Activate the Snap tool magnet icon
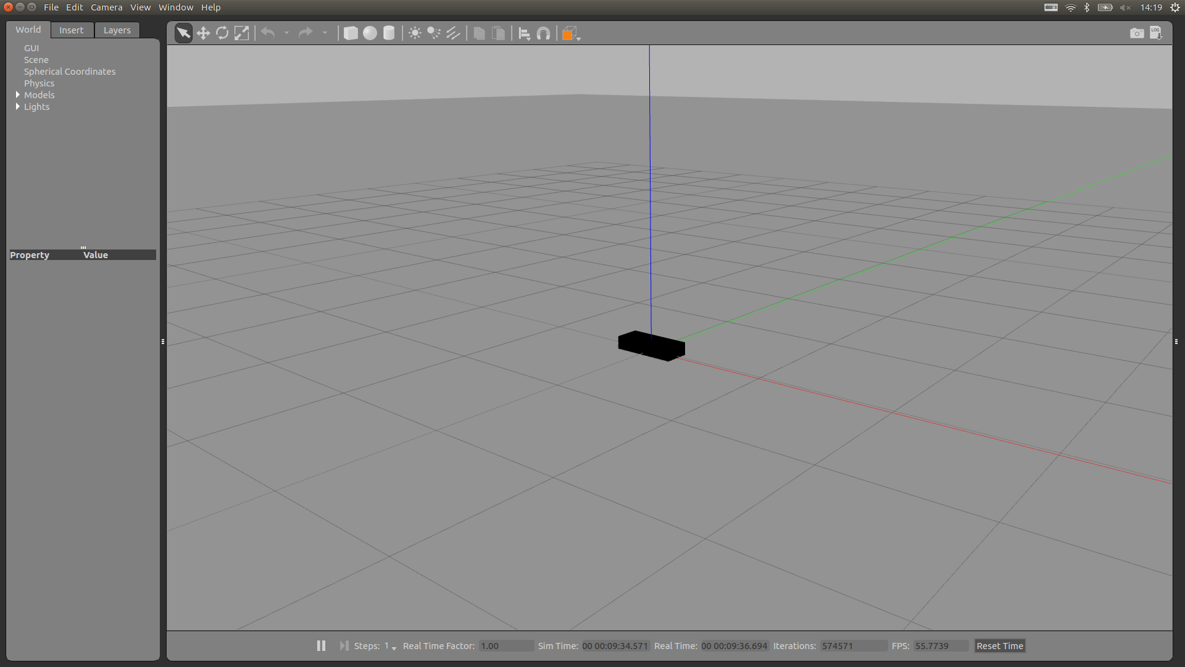The width and height of the screenshot is (1185, 667). 543,33
